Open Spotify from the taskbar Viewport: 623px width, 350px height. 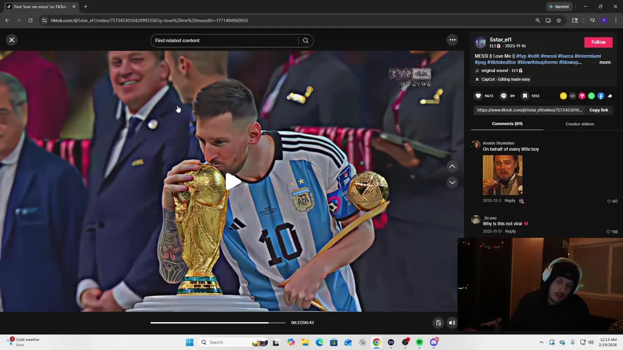(420, 342)
